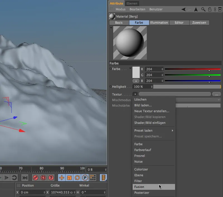The image size is (223, 197).
Task: Click the search magnifier in Attribute manager
Action: [203, 9]
